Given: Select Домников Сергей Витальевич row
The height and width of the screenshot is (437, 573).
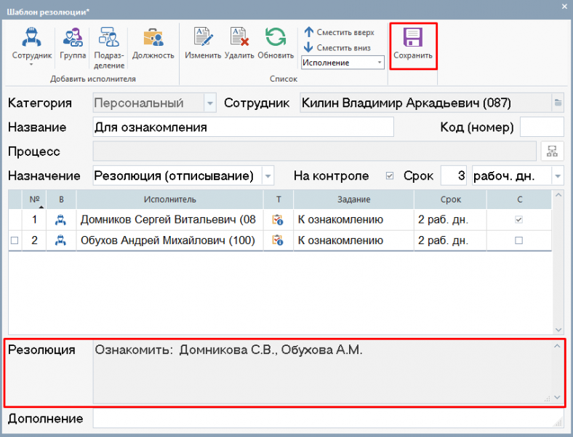Looking at the screenshot, I should [168, 220].
